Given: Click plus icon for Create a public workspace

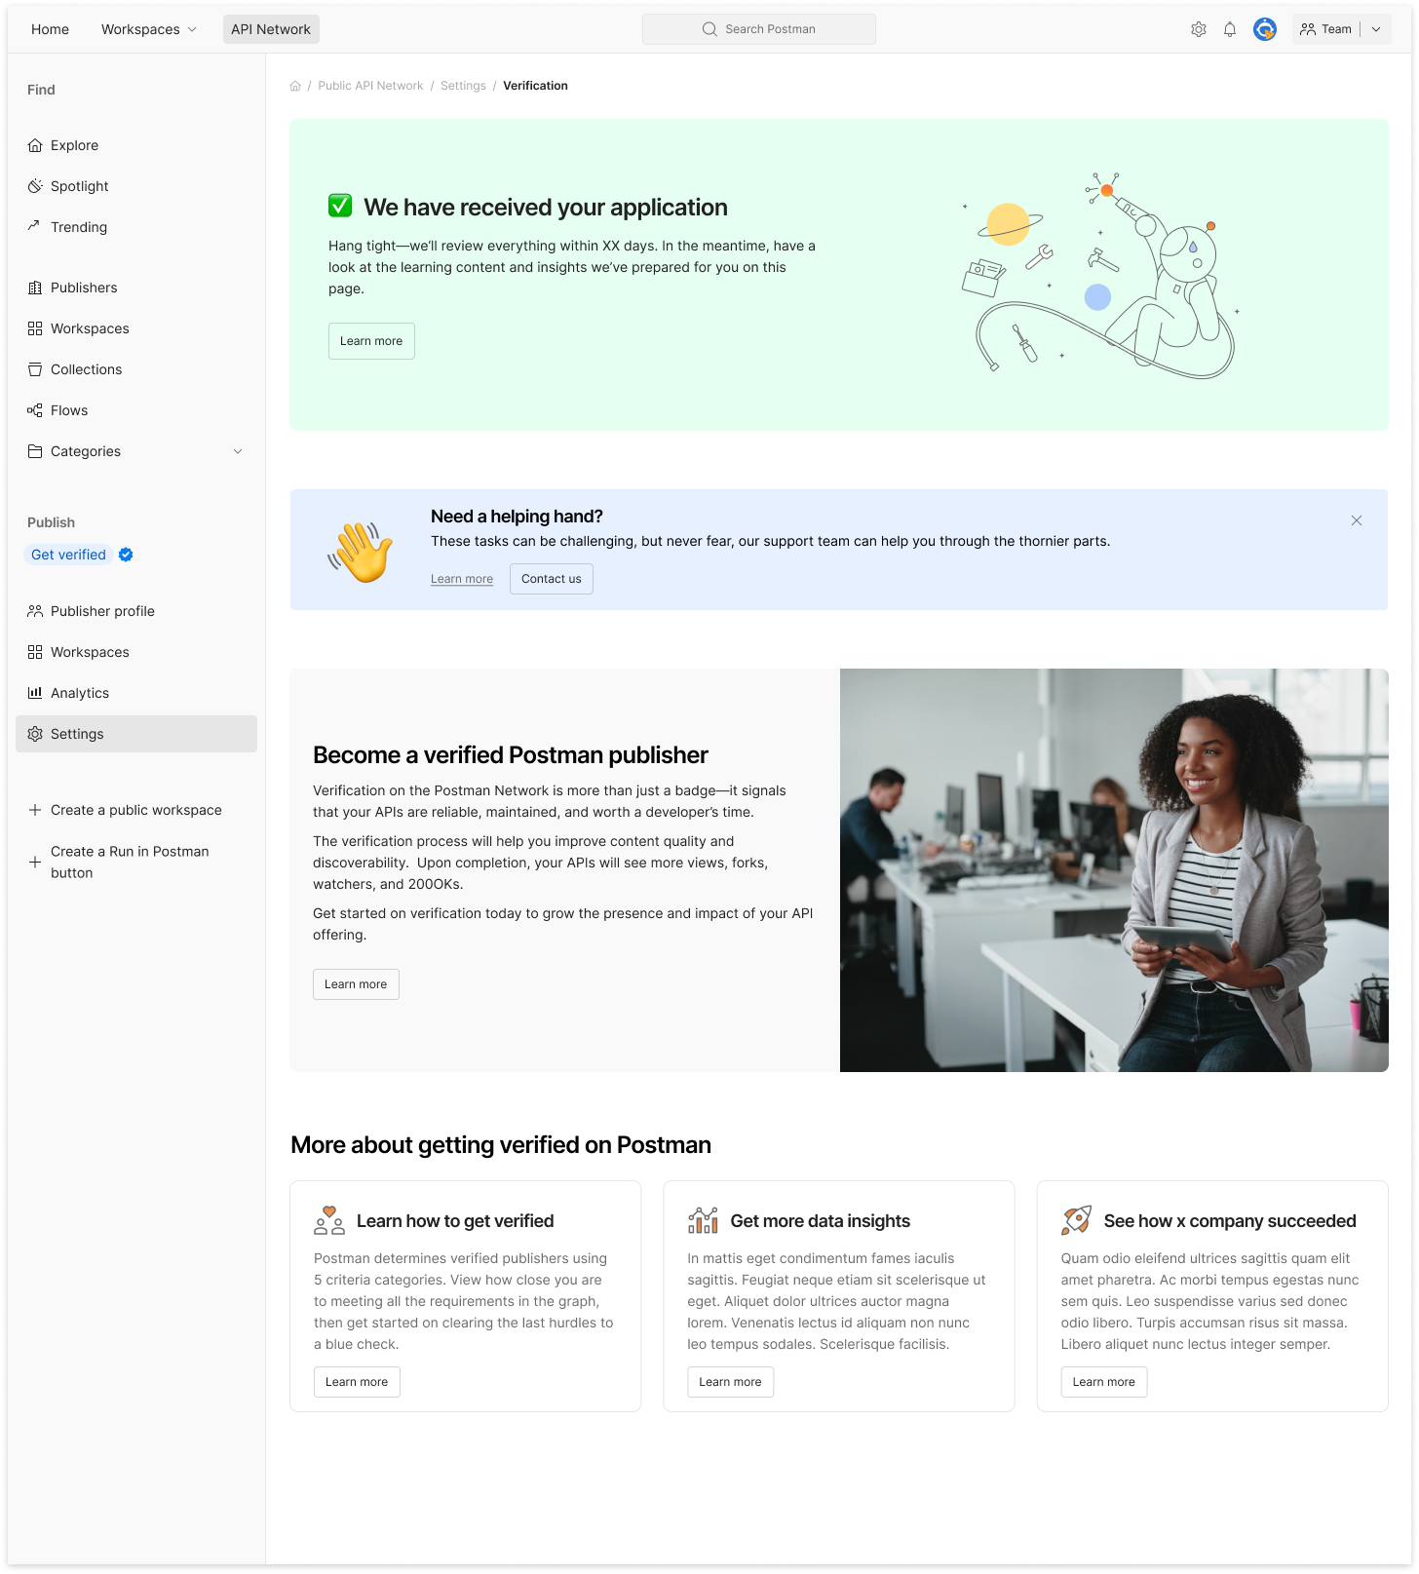Looking at the screenshot, I should pyautogui.click(x=35, y=810).
